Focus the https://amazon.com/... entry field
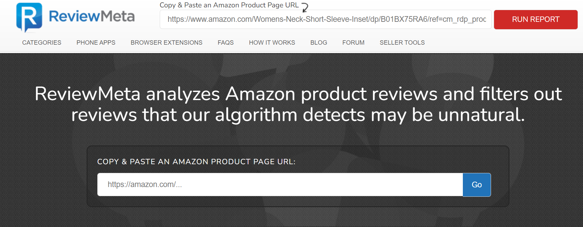 [280, 185]
